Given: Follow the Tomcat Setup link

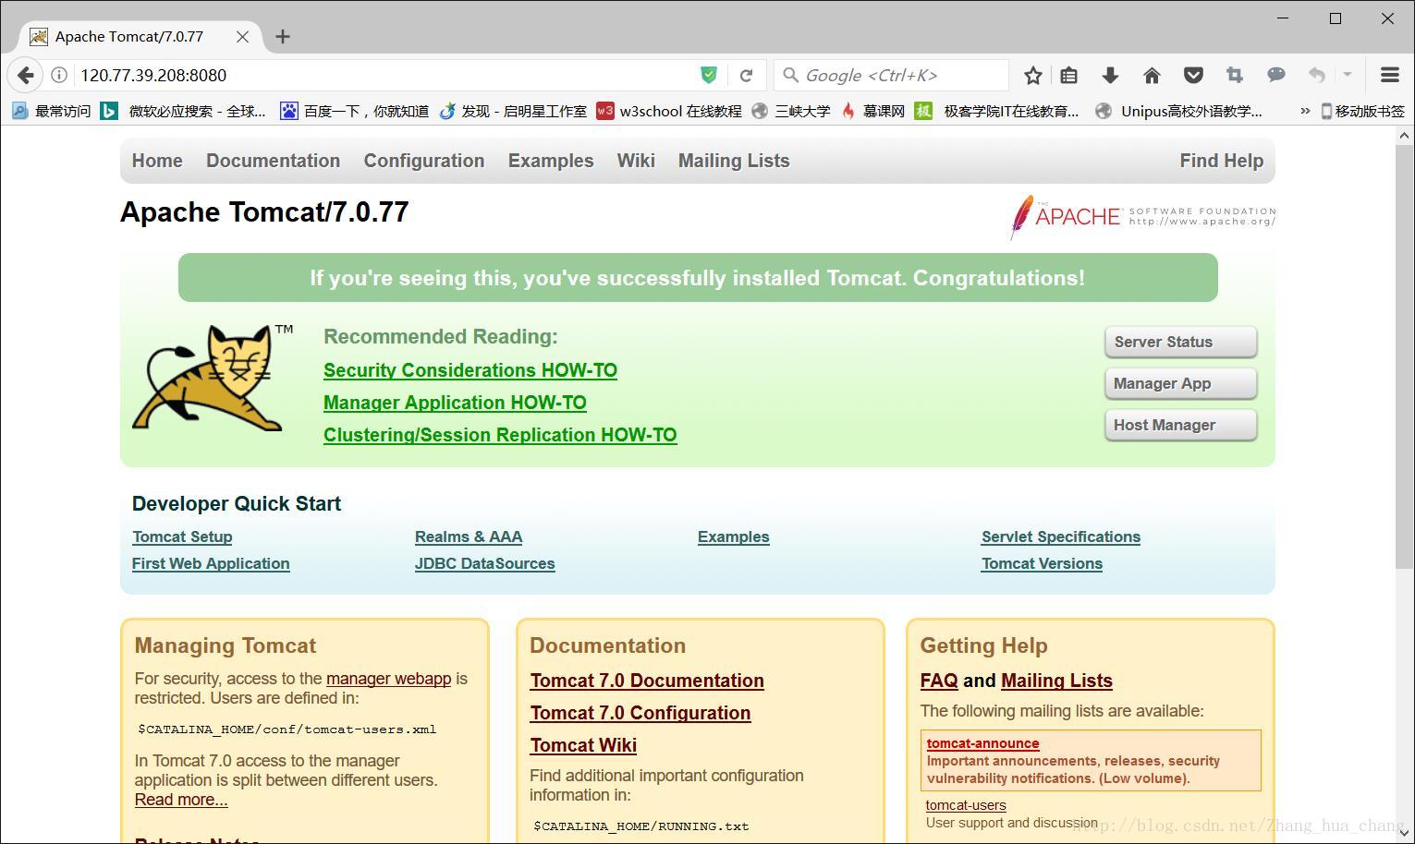Looking at the screenshot, I should [182, 537].
